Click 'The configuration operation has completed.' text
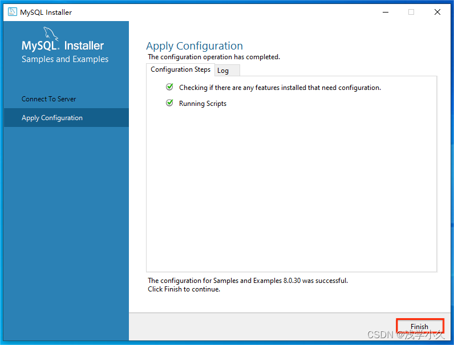 [x=214, y=57]
